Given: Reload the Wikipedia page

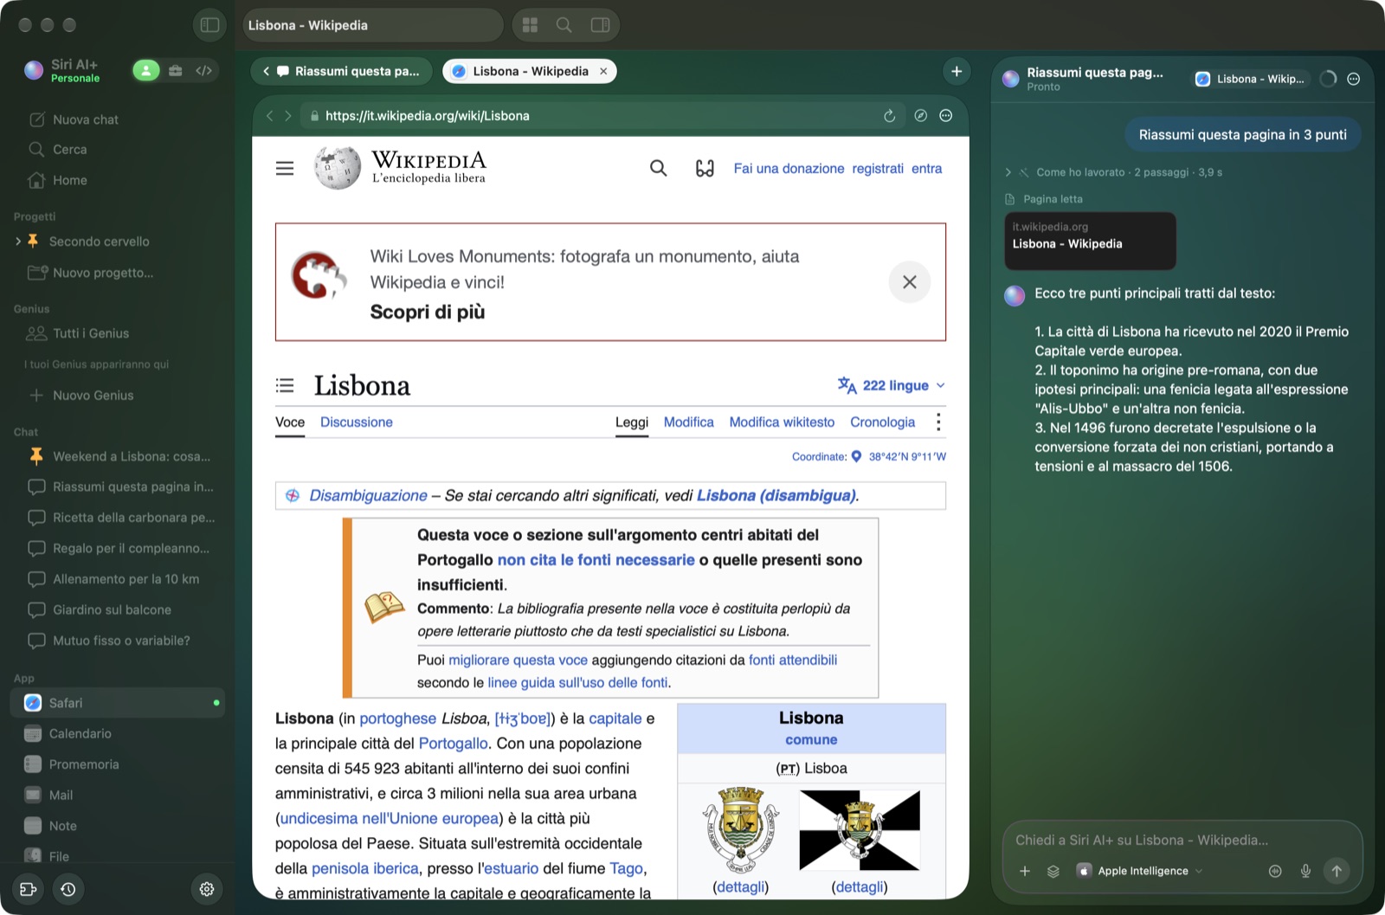Looking at the screenshot, I should coord(889,116).
